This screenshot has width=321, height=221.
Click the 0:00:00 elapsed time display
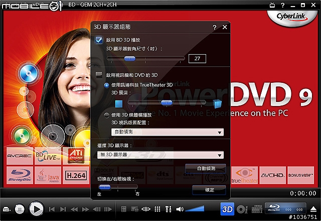pyautogui.click(x=303, y=193)
